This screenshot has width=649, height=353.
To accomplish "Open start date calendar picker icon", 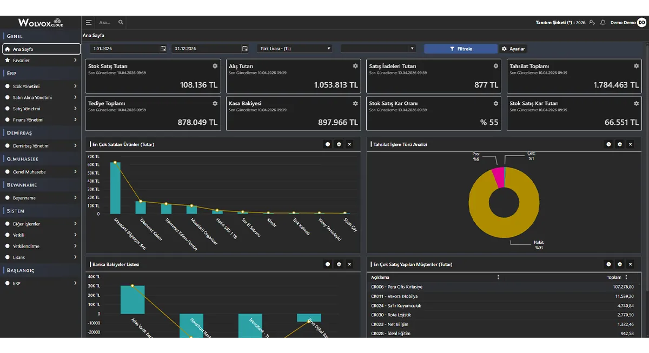I will 163,49.
